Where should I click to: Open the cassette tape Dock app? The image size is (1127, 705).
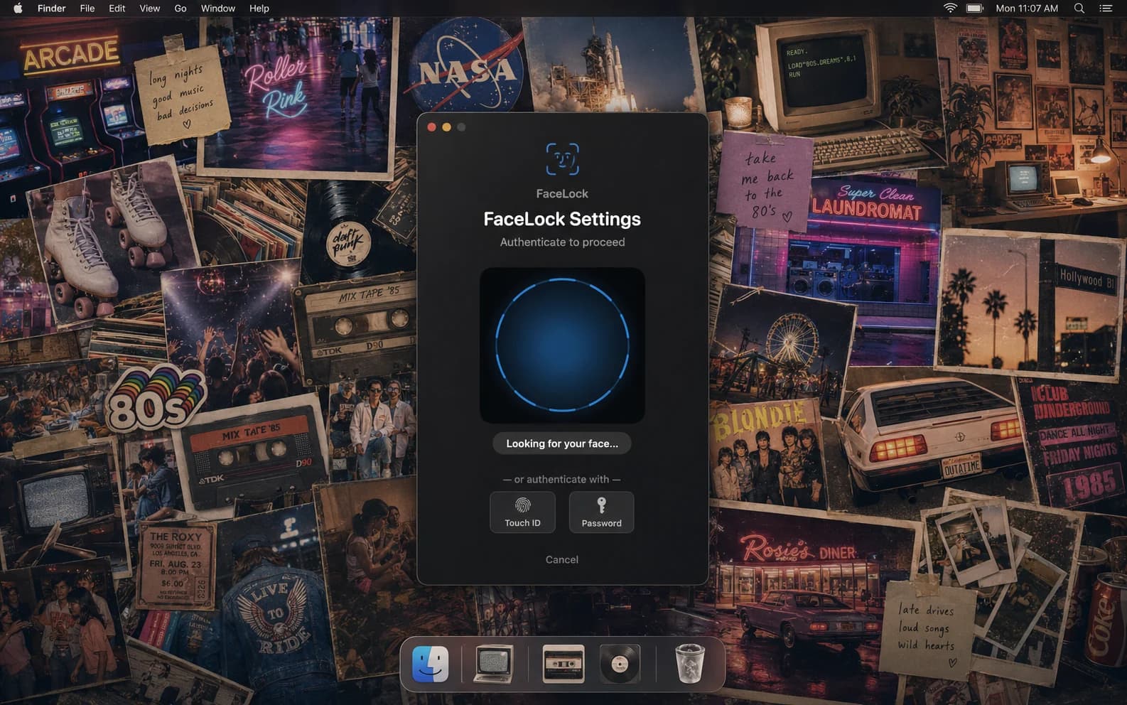pos(563,664)
